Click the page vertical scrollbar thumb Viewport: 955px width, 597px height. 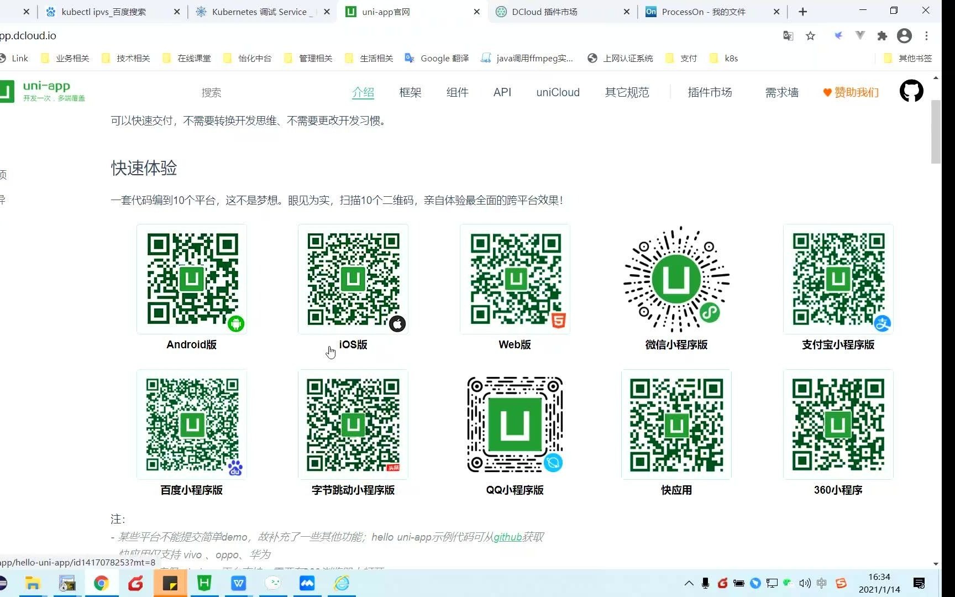pyautogui.click(x=936, y=132)
